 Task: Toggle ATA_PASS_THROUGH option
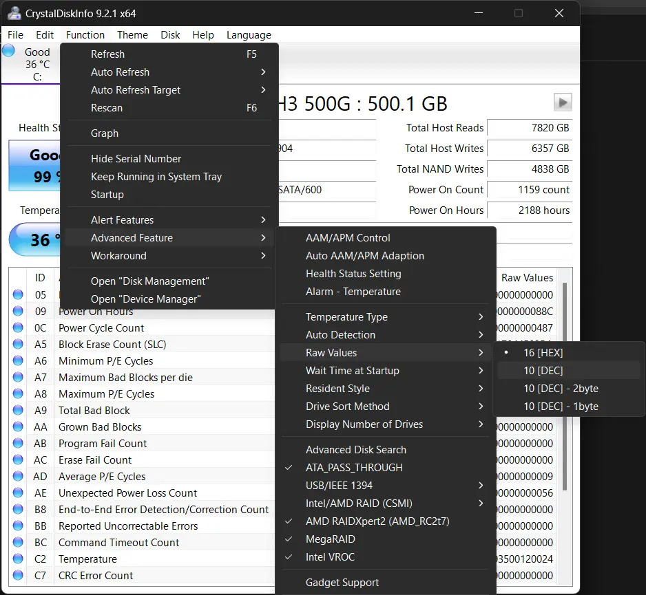pyautogui.click(x=385, y=468)
